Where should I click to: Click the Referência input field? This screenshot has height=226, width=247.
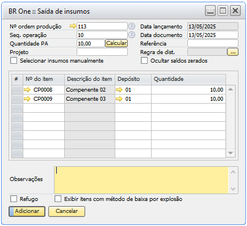point(213,43)
